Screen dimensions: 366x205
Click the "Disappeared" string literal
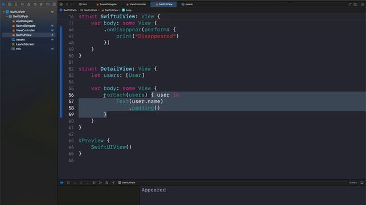click(155, 36)
